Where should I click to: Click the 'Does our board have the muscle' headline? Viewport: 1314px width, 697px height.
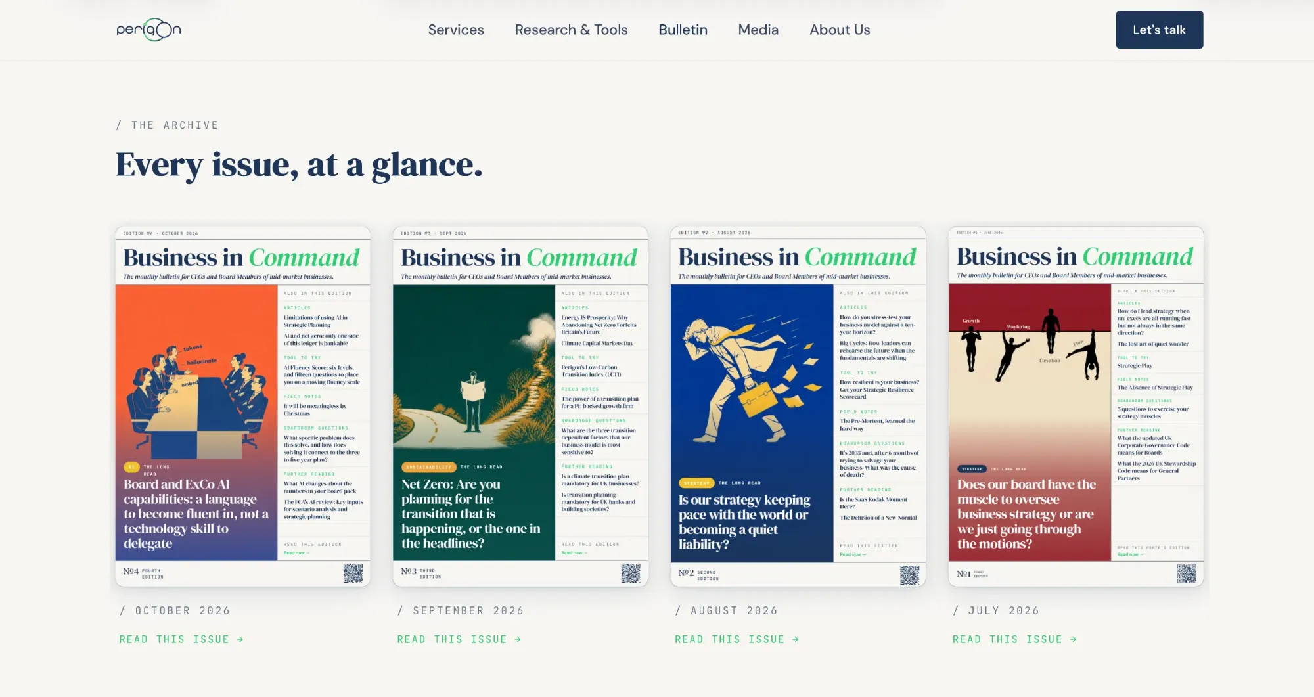click(x=1026, y=514)
